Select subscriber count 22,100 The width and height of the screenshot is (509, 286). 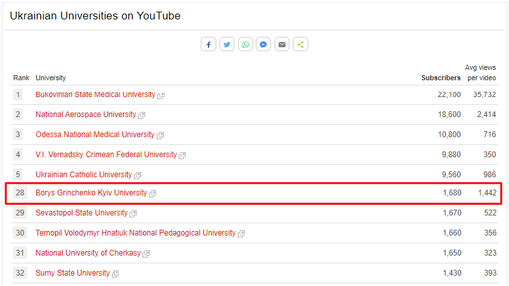(449, 94)
